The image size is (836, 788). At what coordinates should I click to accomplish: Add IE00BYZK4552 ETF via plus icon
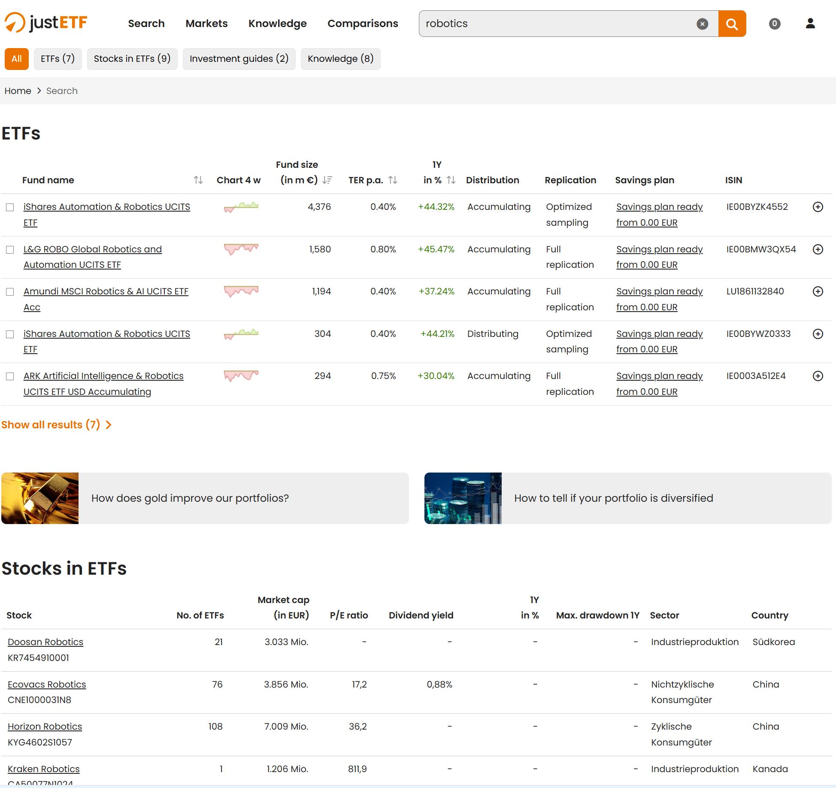818,207
